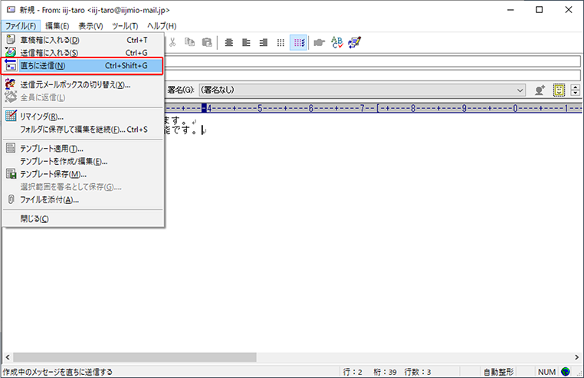Click the globe icon in status bar
584x378 pixels.
tap(566, 372)
